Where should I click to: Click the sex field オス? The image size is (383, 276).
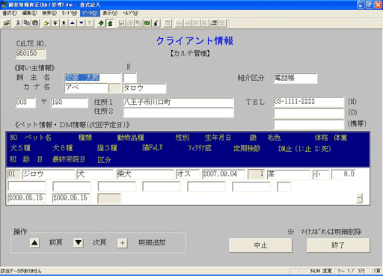[188, 174]
